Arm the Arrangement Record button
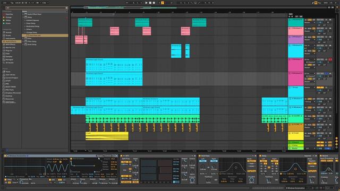The image size is (340, 191). pos(154,3)
